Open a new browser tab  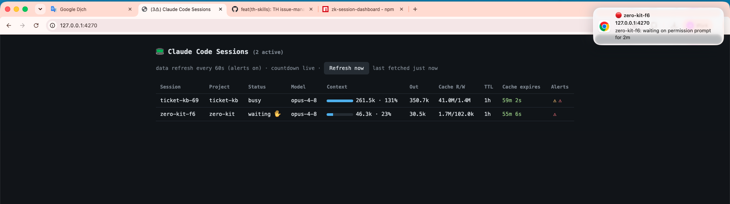click(x=415, y=9)
